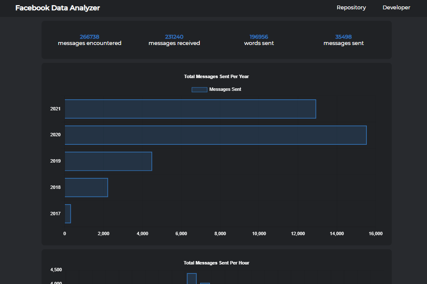The width and height of the screenshot is (427, 284).
Task: Click the 6,000 x-axis tick label
Action: coord(181,233)
